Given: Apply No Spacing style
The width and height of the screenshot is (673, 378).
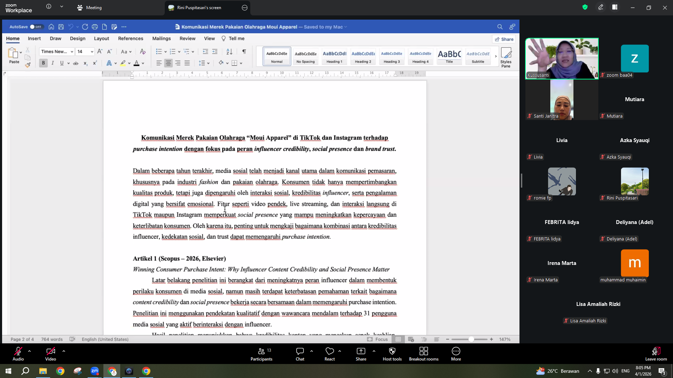Looking at the screenshot, I should 306,56.
